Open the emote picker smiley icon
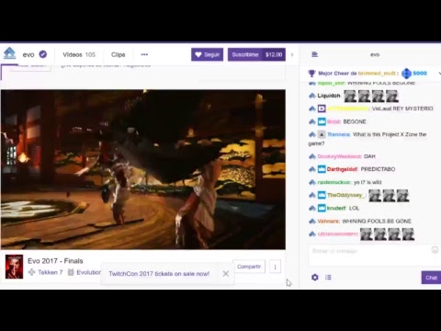This screenshot has width=441, height=331. coord(435,250)
